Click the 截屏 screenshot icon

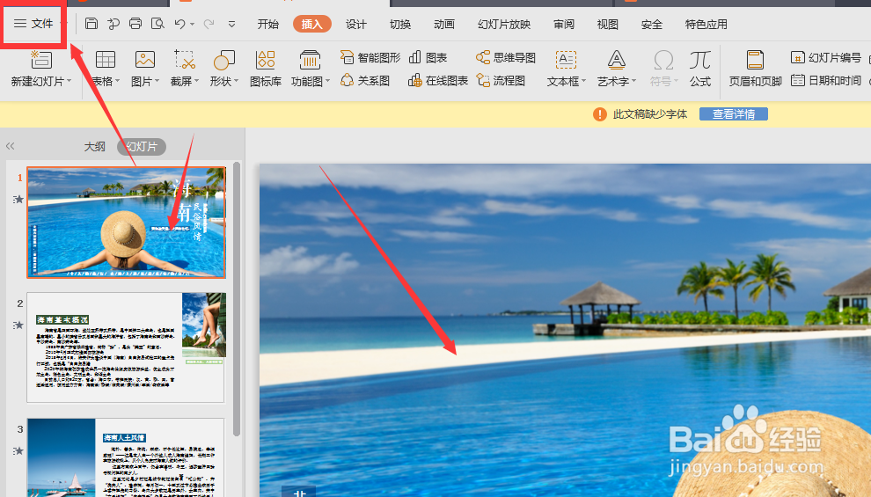coord(185,60)
